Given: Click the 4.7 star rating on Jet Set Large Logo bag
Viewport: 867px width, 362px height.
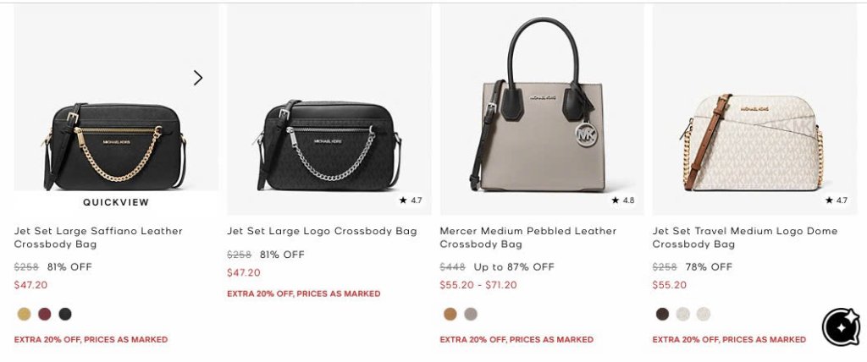Looking at the screenshot, I should click(411, 200).
